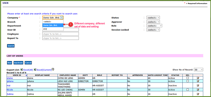This screenshot has height=97, width=211.
Task: Click the Excel(All) export icon
Action: 22,69
